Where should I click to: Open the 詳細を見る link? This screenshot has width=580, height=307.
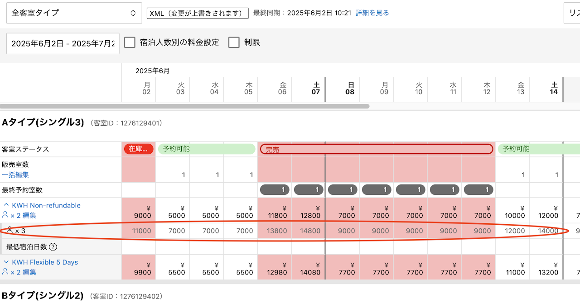pos(372,13)
